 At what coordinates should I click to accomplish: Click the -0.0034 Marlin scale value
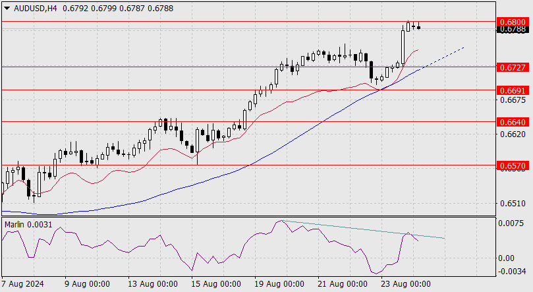511,272
